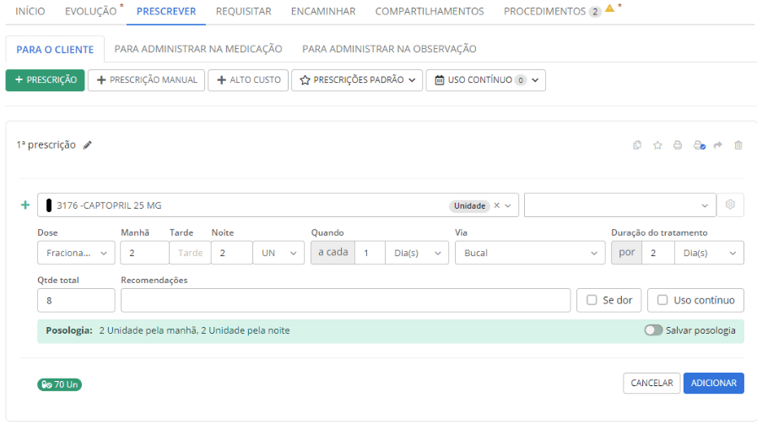Toggle the Salvar posologia switch
Viewport: 757px width, 425px height.
click(x=652, y=330)
